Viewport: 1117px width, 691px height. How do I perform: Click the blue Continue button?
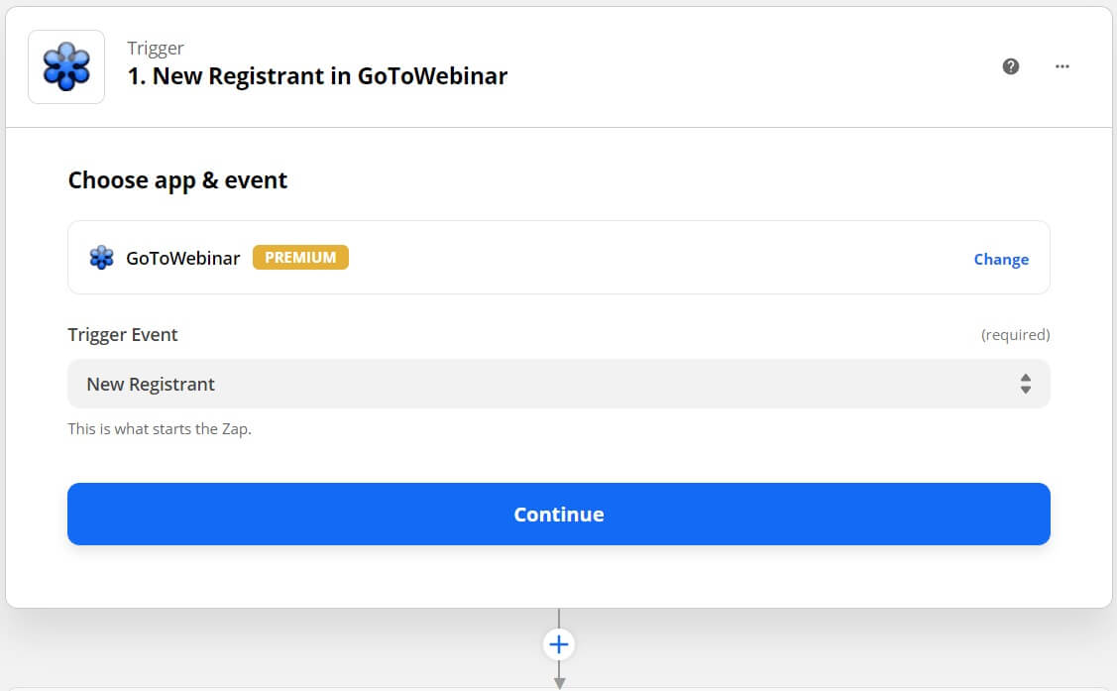pyautogui.click(x=559, y=515)
